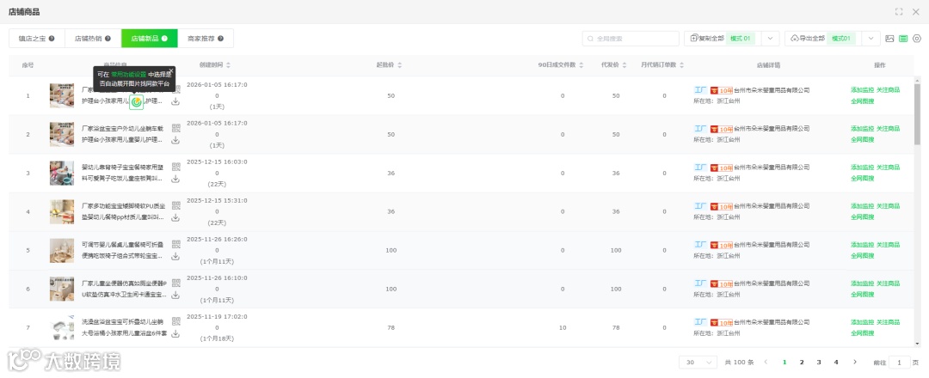Screen dimensions: 929x378
Task: Click QR code icon for product row 4
Action: pos(175,205)
